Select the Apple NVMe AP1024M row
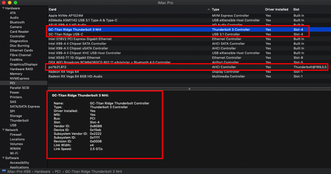 click(189, 16)
